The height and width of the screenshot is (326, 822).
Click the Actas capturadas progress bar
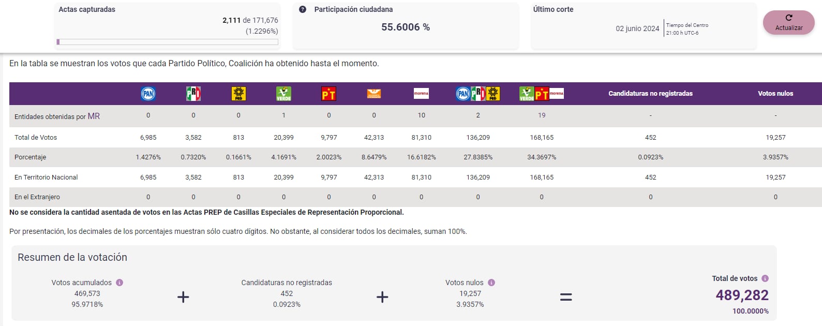pyautogui.click(x=168, y=42)
